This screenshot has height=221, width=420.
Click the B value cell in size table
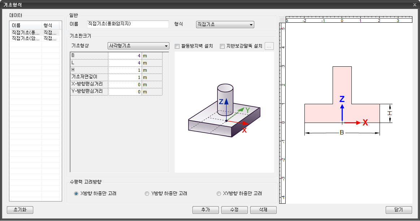(125, 56)
